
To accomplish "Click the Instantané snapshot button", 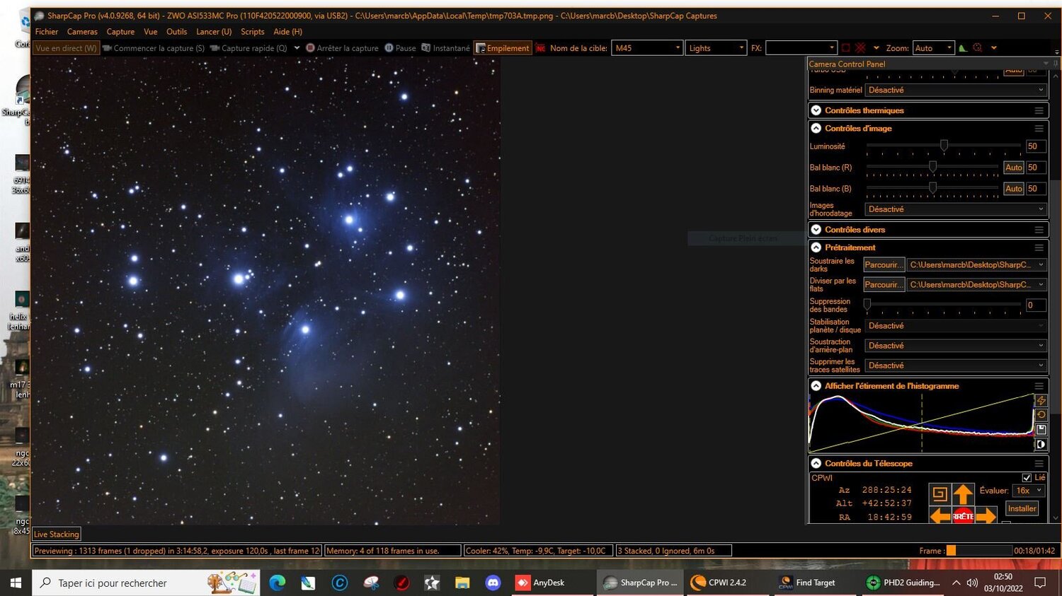I will click(x=445, y=48).
